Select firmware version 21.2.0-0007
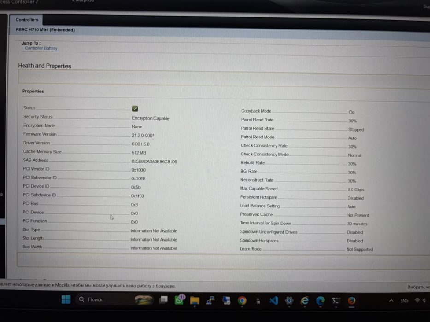Viewport: 430px width, 322px height. 143,135
